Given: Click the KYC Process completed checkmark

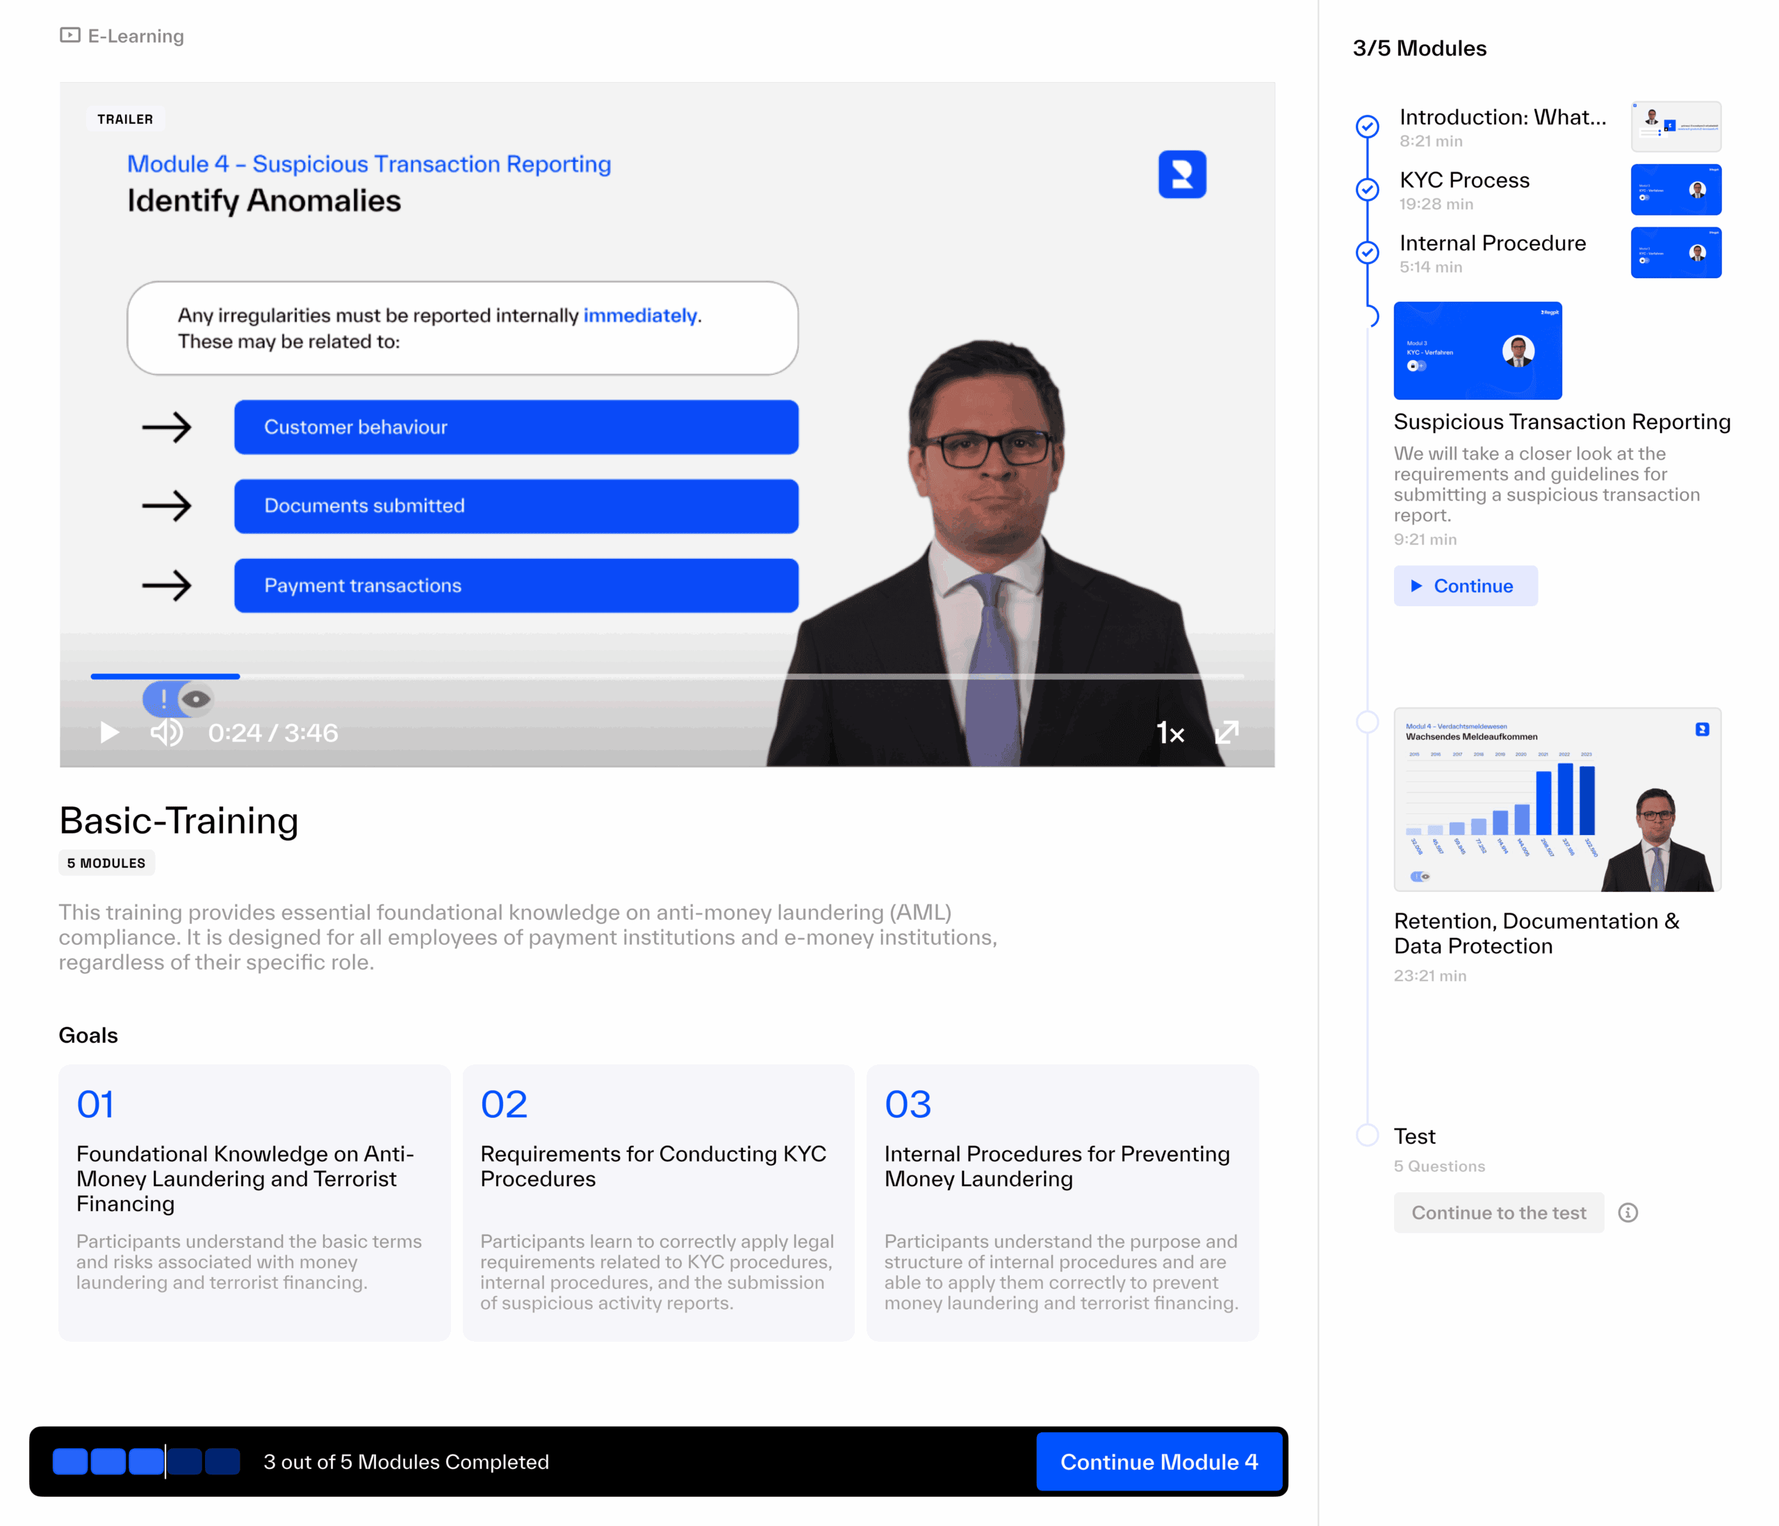Looking at the screenshot, I should (1367, 189).
